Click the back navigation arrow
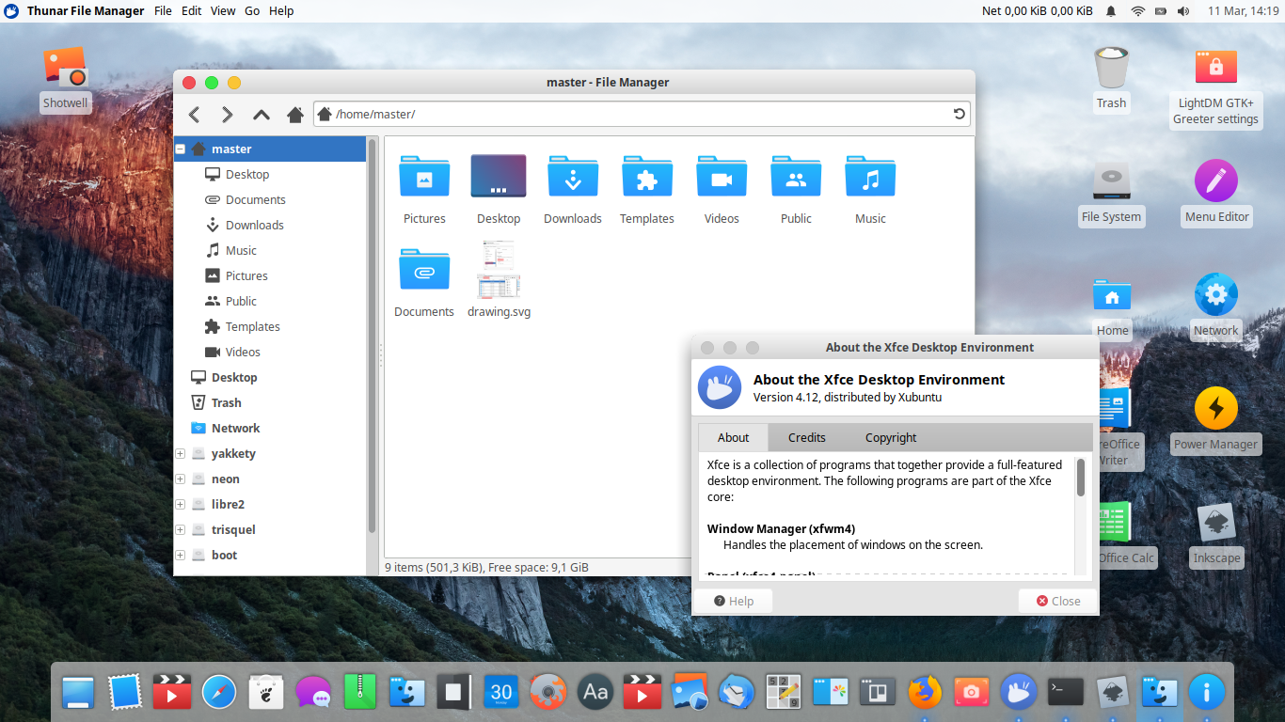This screenshot has height=722, width=1285. click(194, 115)
